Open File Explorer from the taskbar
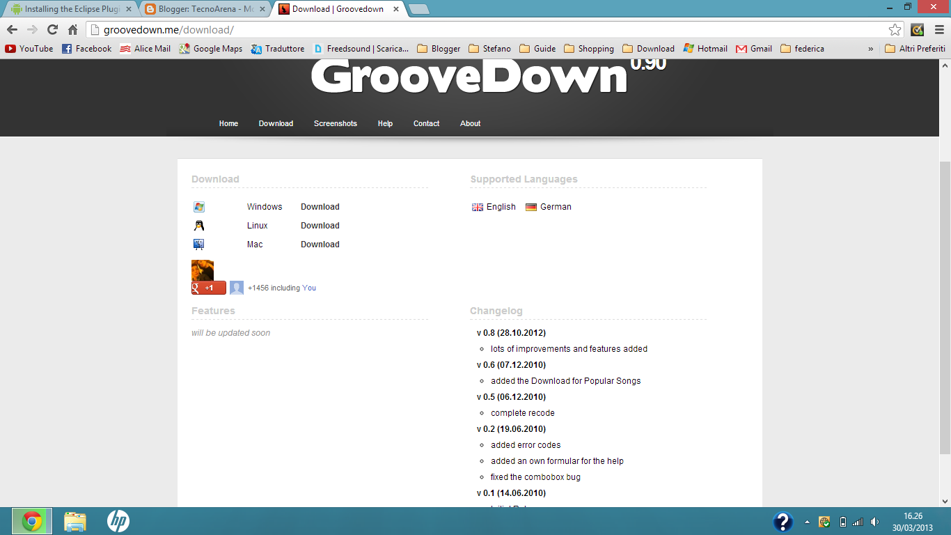This screenshot has width=951, height=535. tap(74, 521)
